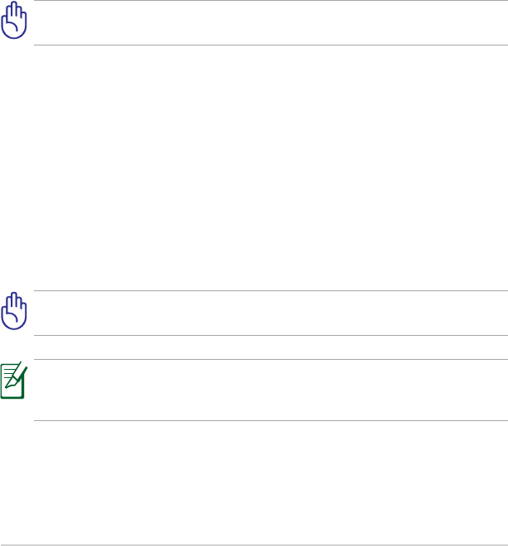The width and height of the screenshot is (508, 546).
Task: Click the blank area below the note callout
Action: tap(254, 482)
